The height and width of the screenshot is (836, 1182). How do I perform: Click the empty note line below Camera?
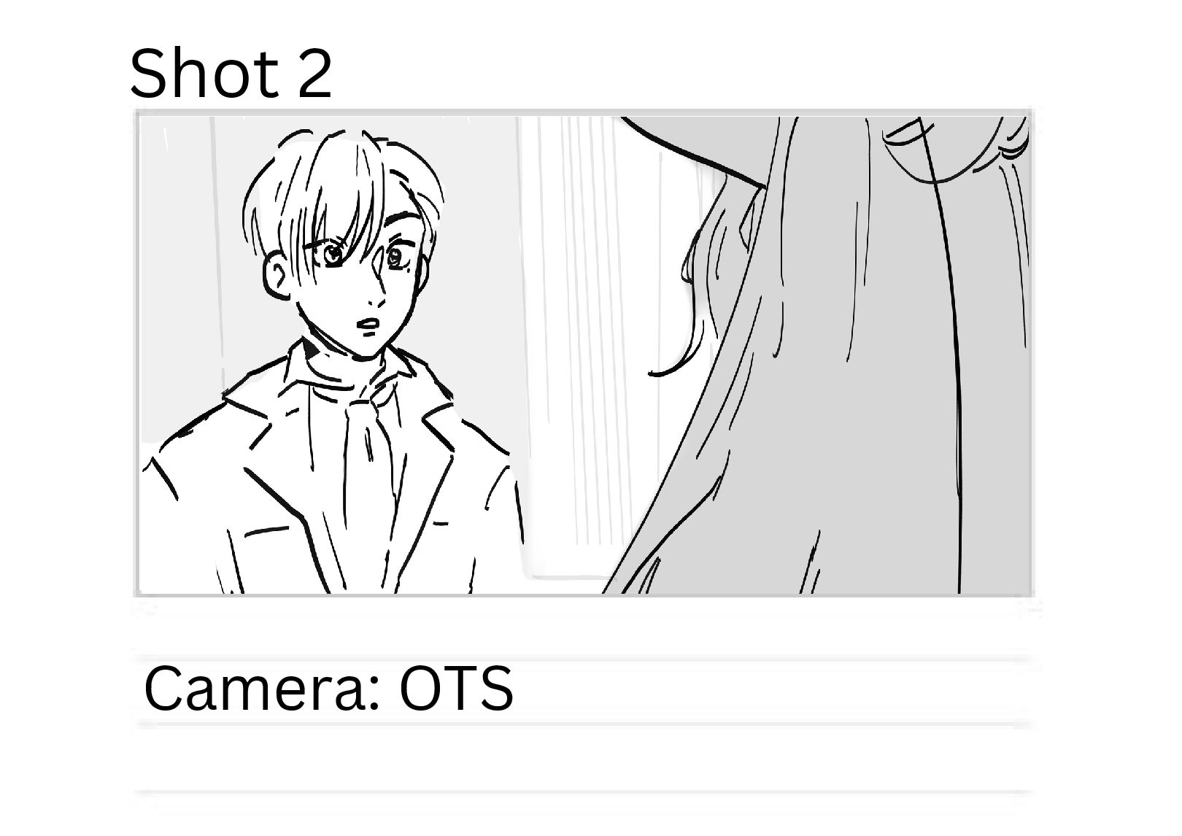[584, 759]
